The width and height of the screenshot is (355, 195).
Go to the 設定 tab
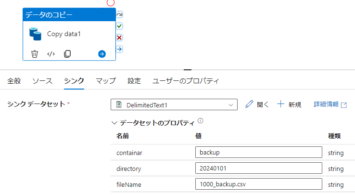coord(134,81)
